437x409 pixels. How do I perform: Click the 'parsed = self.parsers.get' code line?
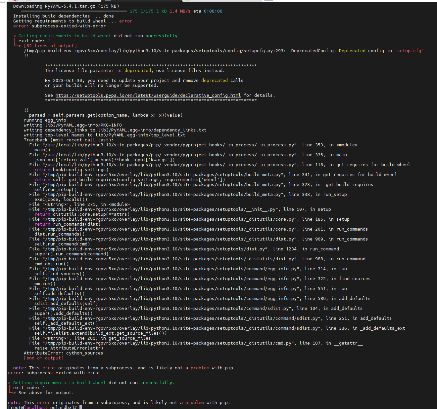(106, 115)
